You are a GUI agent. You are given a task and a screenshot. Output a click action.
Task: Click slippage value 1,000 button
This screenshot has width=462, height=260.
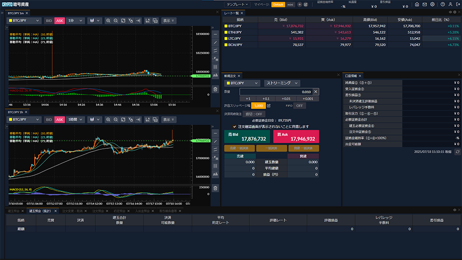tap(258, 105)
